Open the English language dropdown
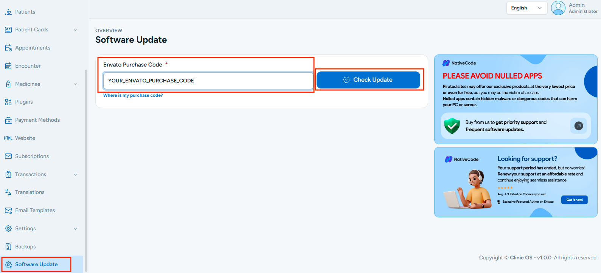 coord(526,8)
